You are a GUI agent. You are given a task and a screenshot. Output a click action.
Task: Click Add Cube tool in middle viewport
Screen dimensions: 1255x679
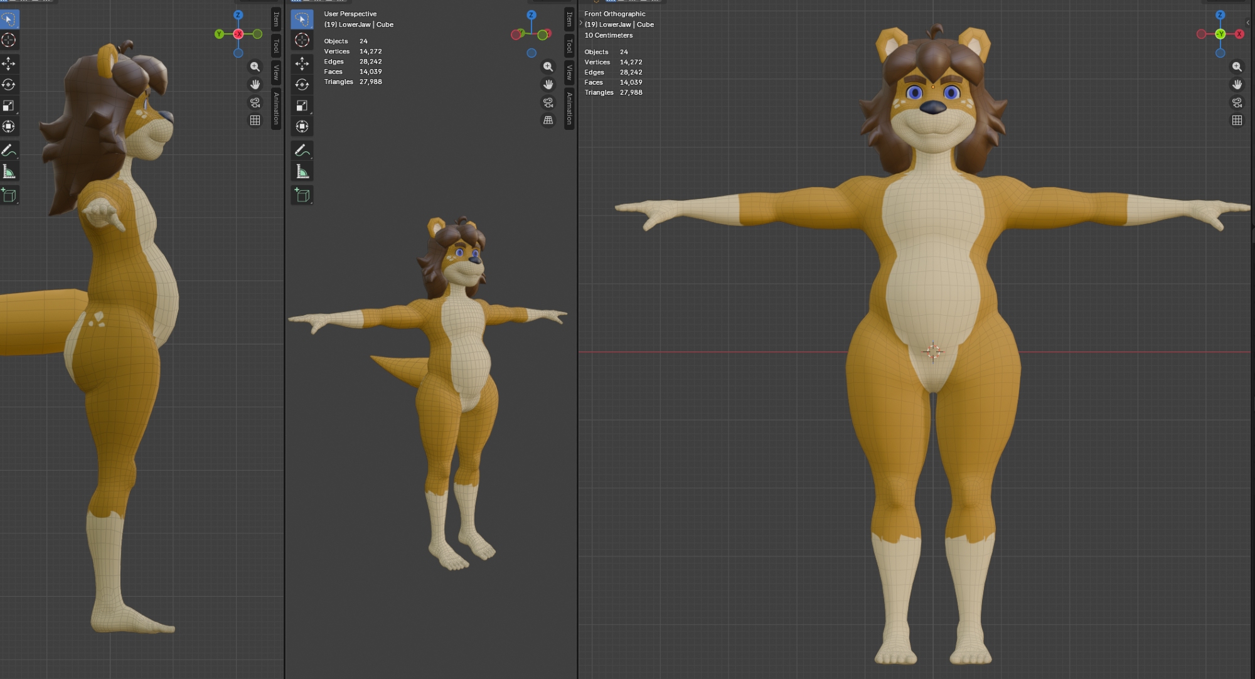pyautogui.click(x=302, y=195)
